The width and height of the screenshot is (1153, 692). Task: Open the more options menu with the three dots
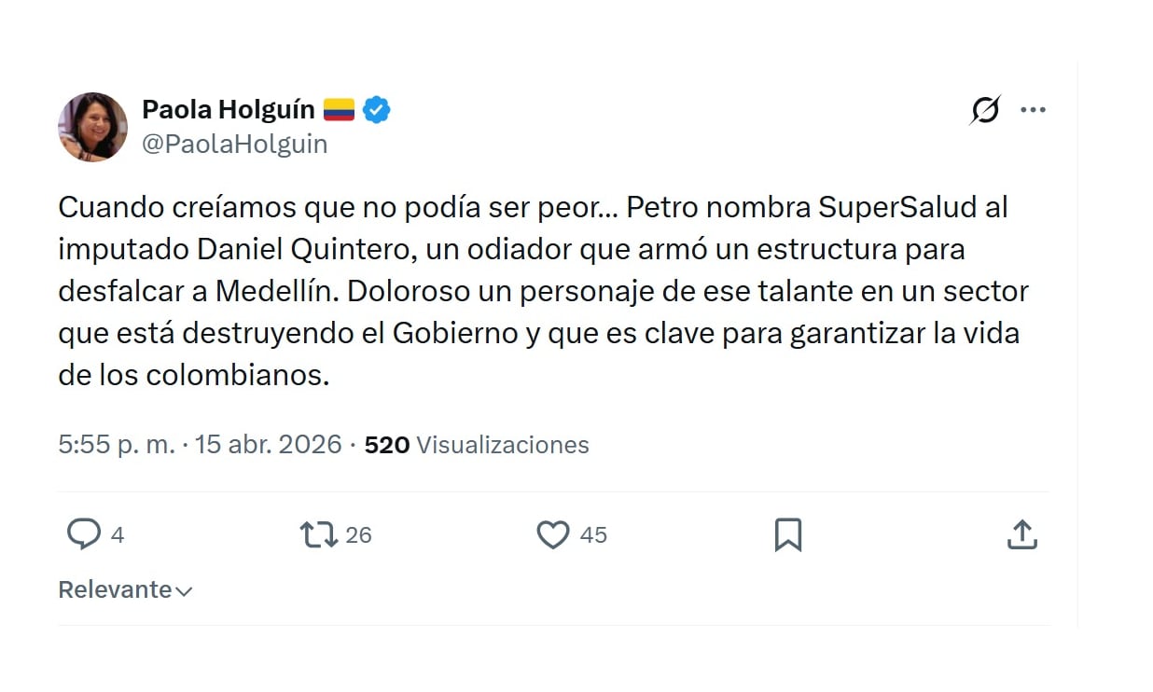click(x=1034, y=109)
